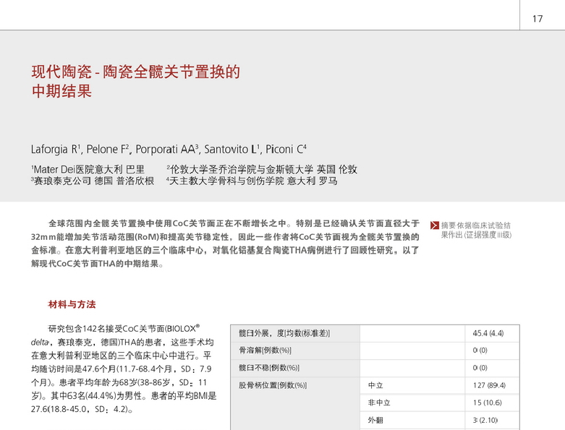Click the author line starting with Laforgia R
The height and width of the screenshot is (430, 565).
pyautogui.click(x=169, y=150)
